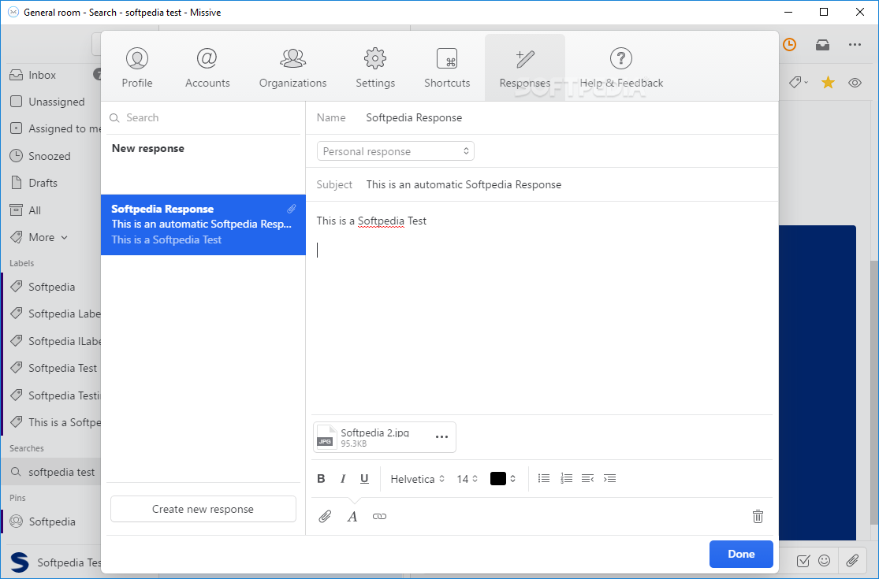The width and height of the screenshot is (879, 579).
Task: Open the Profile tab
Action: [137, 68]
